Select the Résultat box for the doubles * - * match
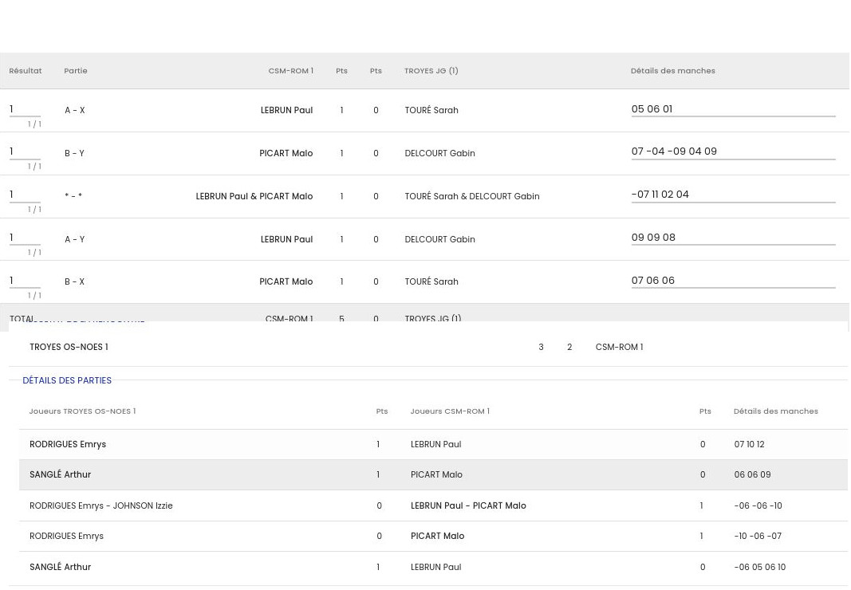This screenshot has width=851, height=590. pos(25,195)
